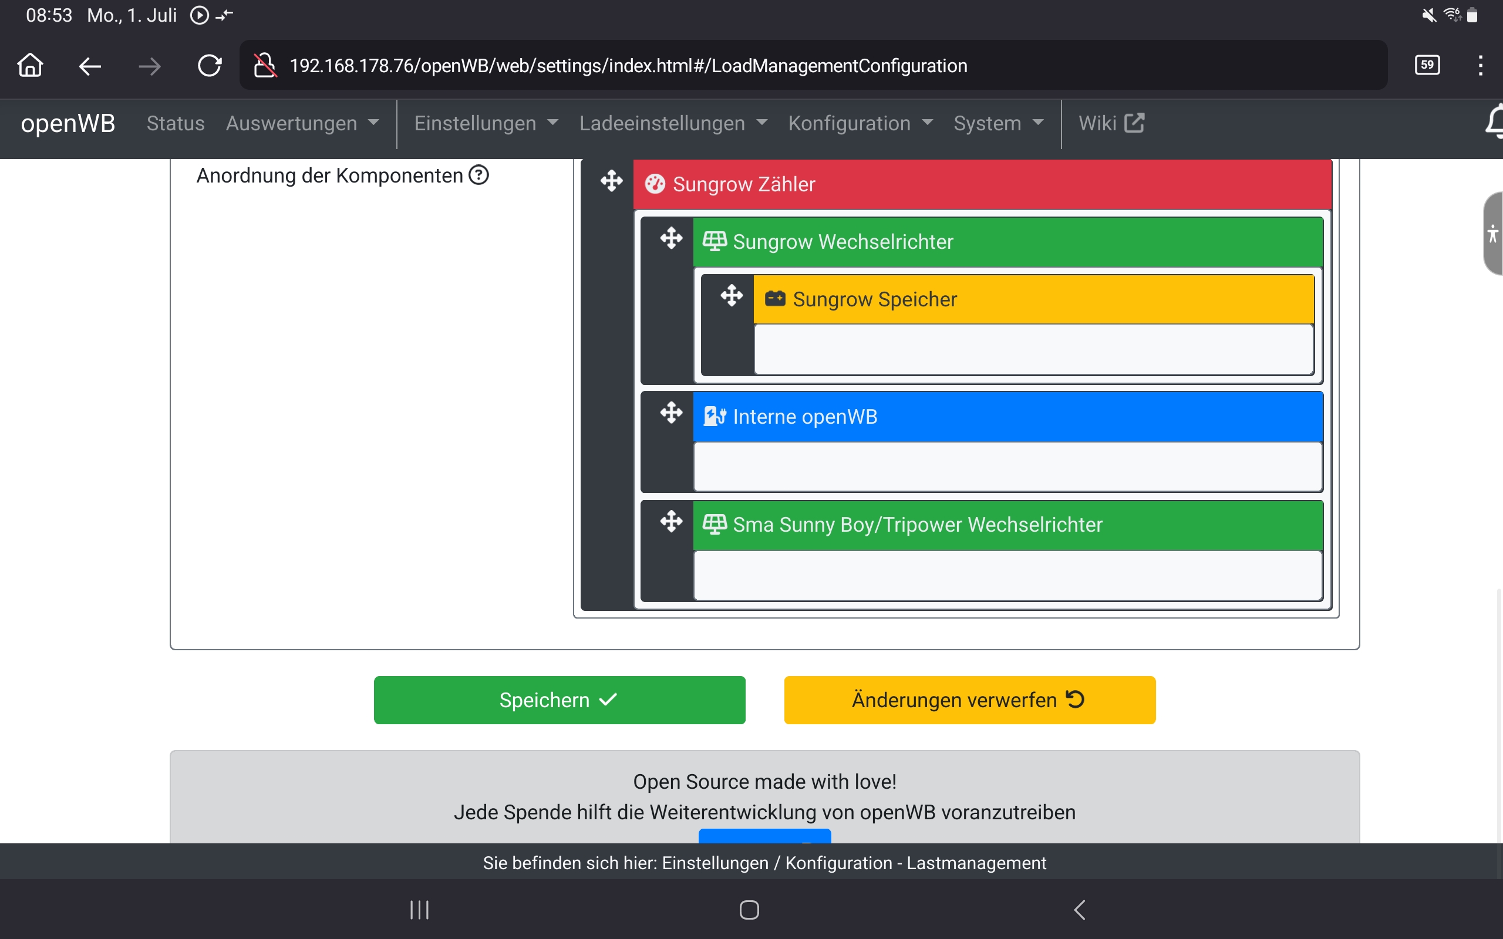The height and width of the screenshot is (939, 1503).
Task: Expand the Auswertungen dropdown menu
Action: click(302, 123)
